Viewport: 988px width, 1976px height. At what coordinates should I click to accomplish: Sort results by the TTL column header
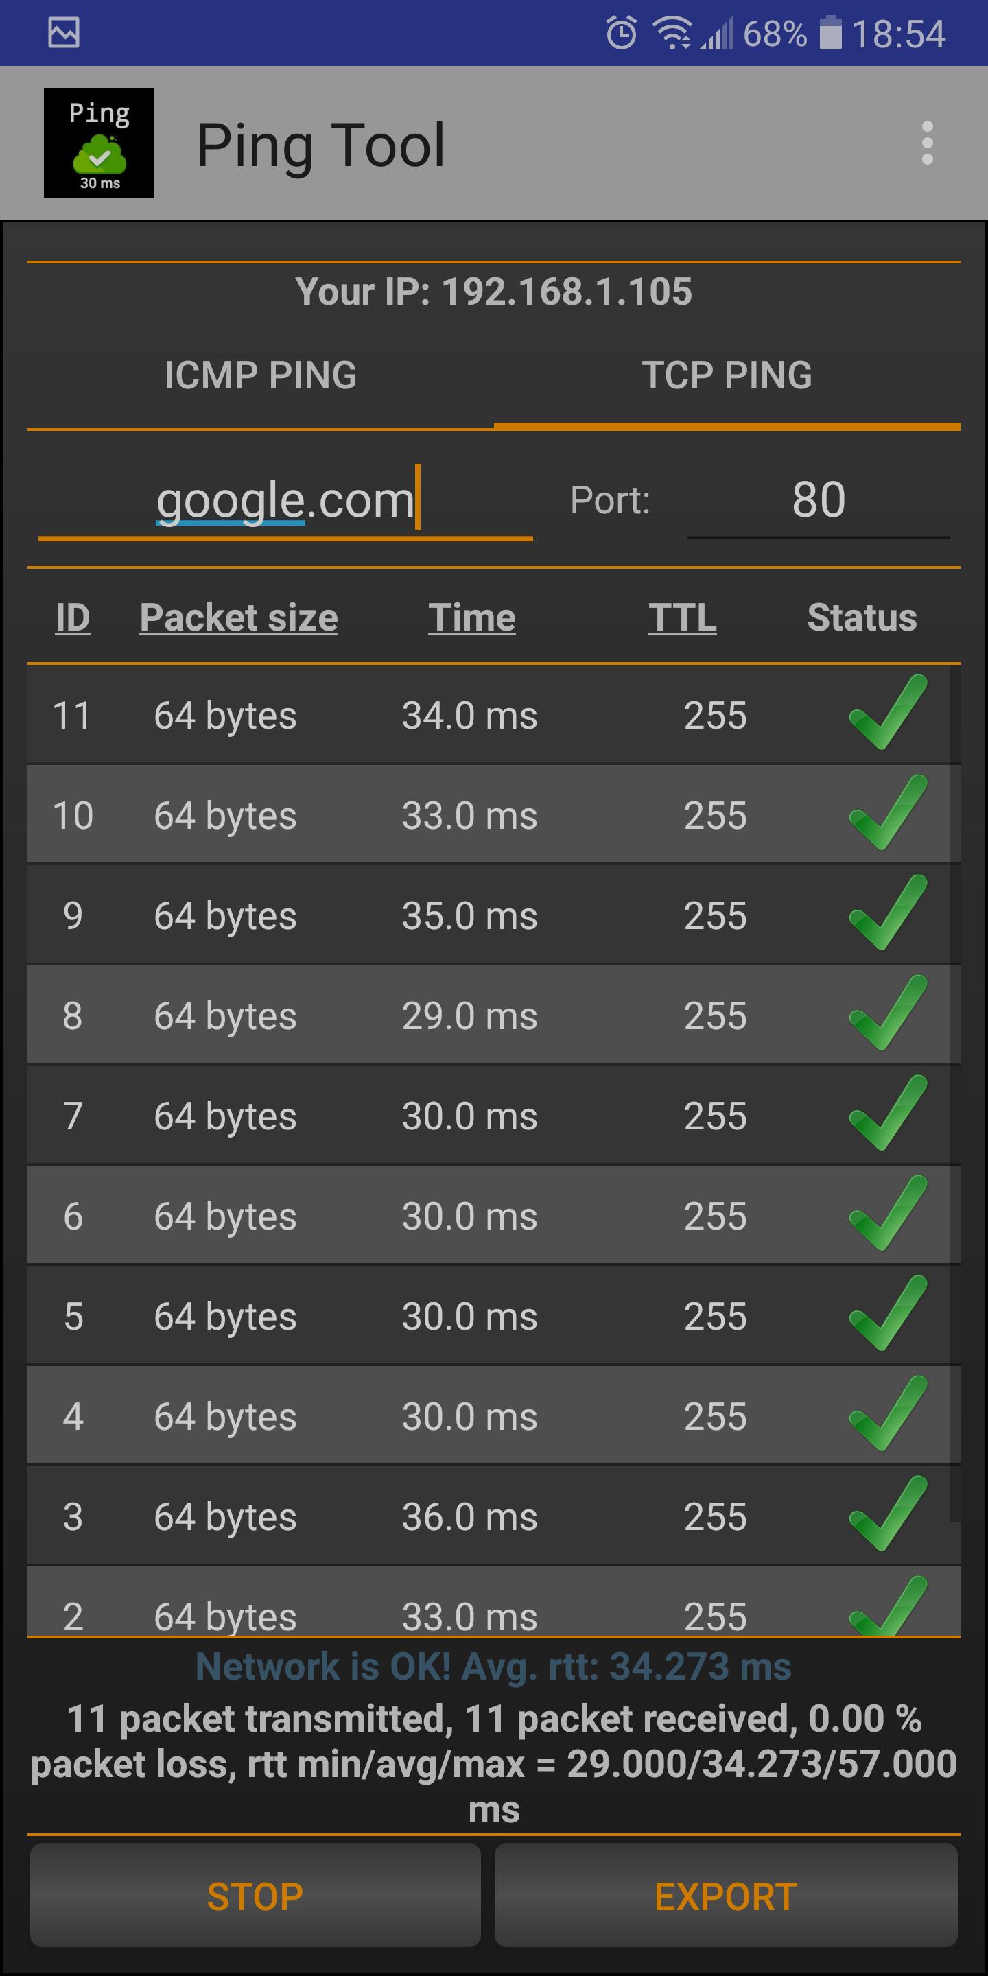682,617
